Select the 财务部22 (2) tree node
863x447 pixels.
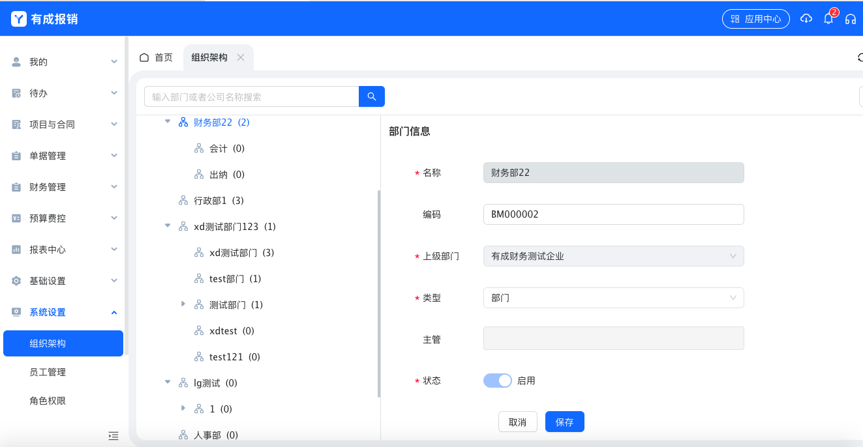[222, 122]
